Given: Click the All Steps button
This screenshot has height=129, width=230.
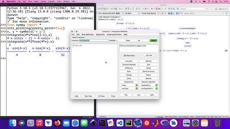Looking at the screenshot, I should tap(101, 96).
